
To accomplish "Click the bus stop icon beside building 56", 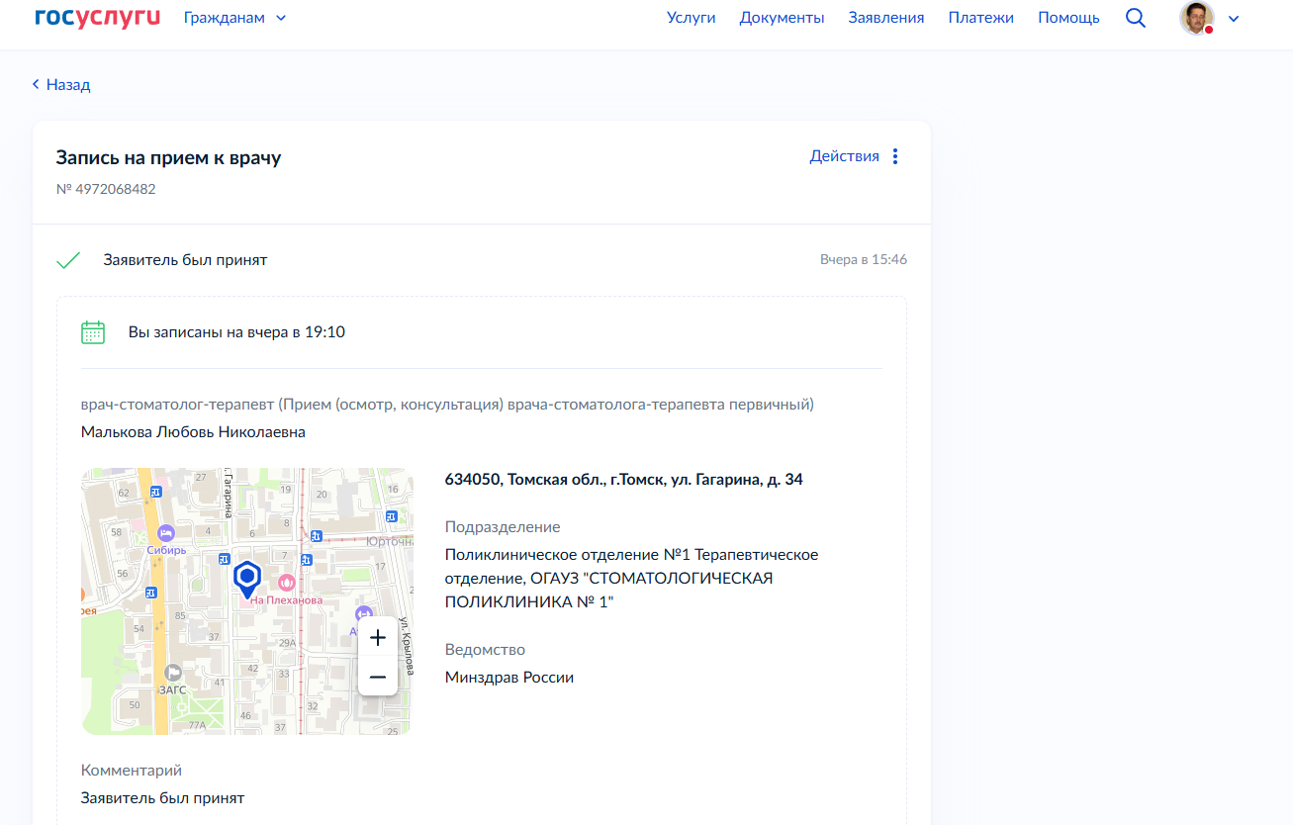I will tap(150, 593).
